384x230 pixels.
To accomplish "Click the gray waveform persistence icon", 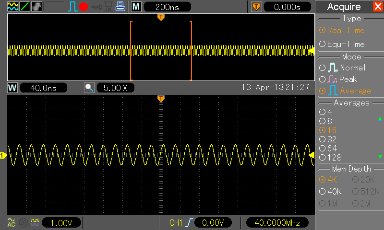I will (x=37, y=6).
